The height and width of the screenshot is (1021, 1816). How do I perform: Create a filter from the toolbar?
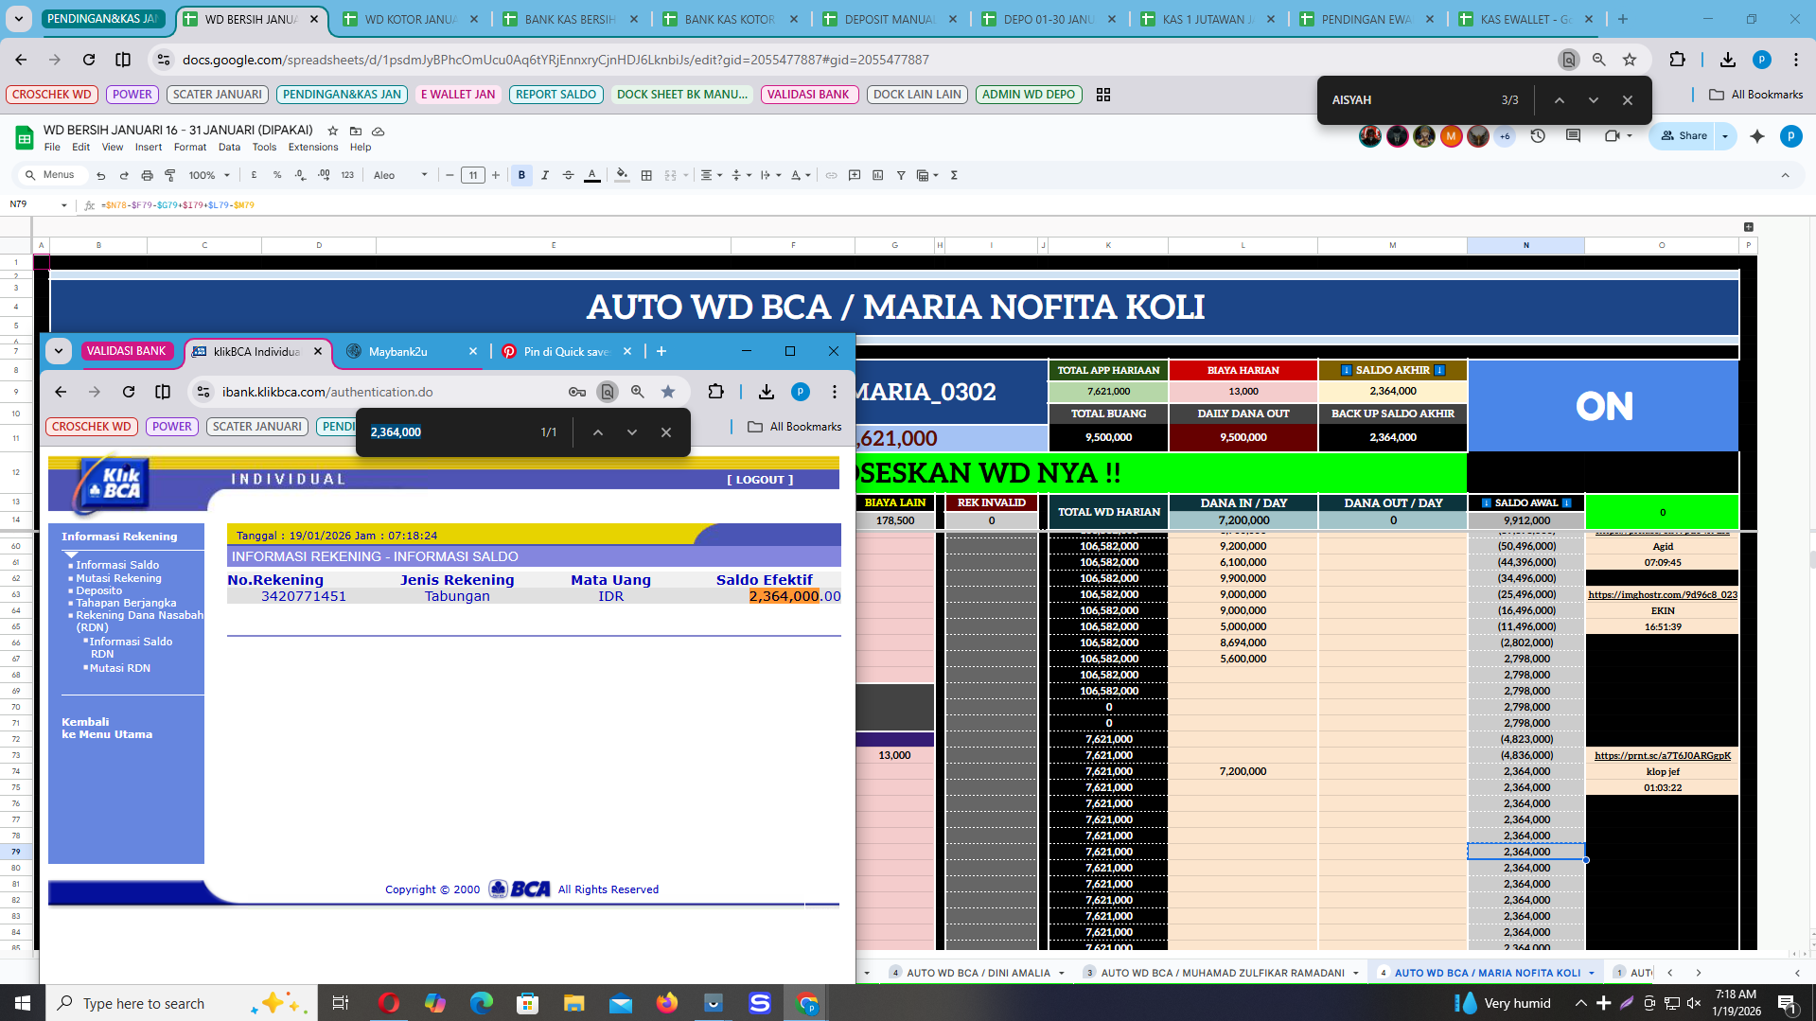coord(901,175)
